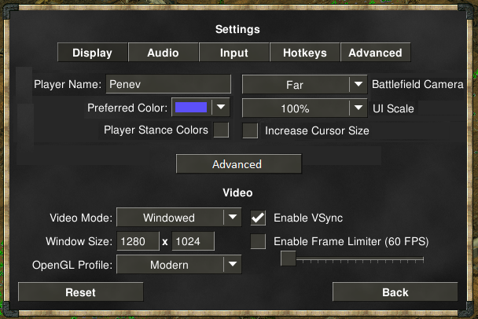Go to the Hotkeys tab

304,53
